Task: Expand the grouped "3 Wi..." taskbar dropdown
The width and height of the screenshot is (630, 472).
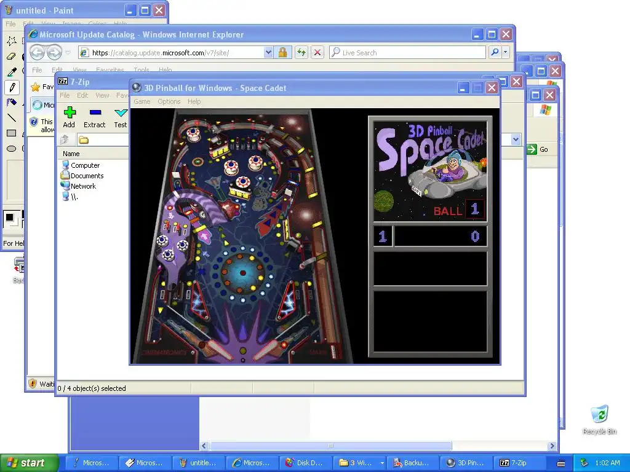Action: click(x=381, y=463)
